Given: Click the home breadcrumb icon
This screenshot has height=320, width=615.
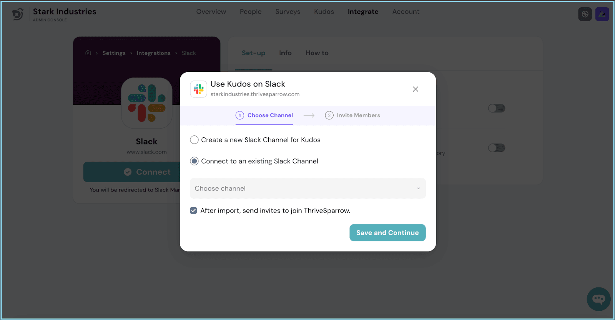Looking at the screenshot, I should [88, 53].
